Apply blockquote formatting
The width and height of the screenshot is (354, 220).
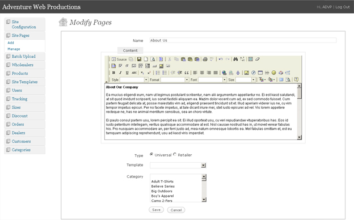click(187, 73)
